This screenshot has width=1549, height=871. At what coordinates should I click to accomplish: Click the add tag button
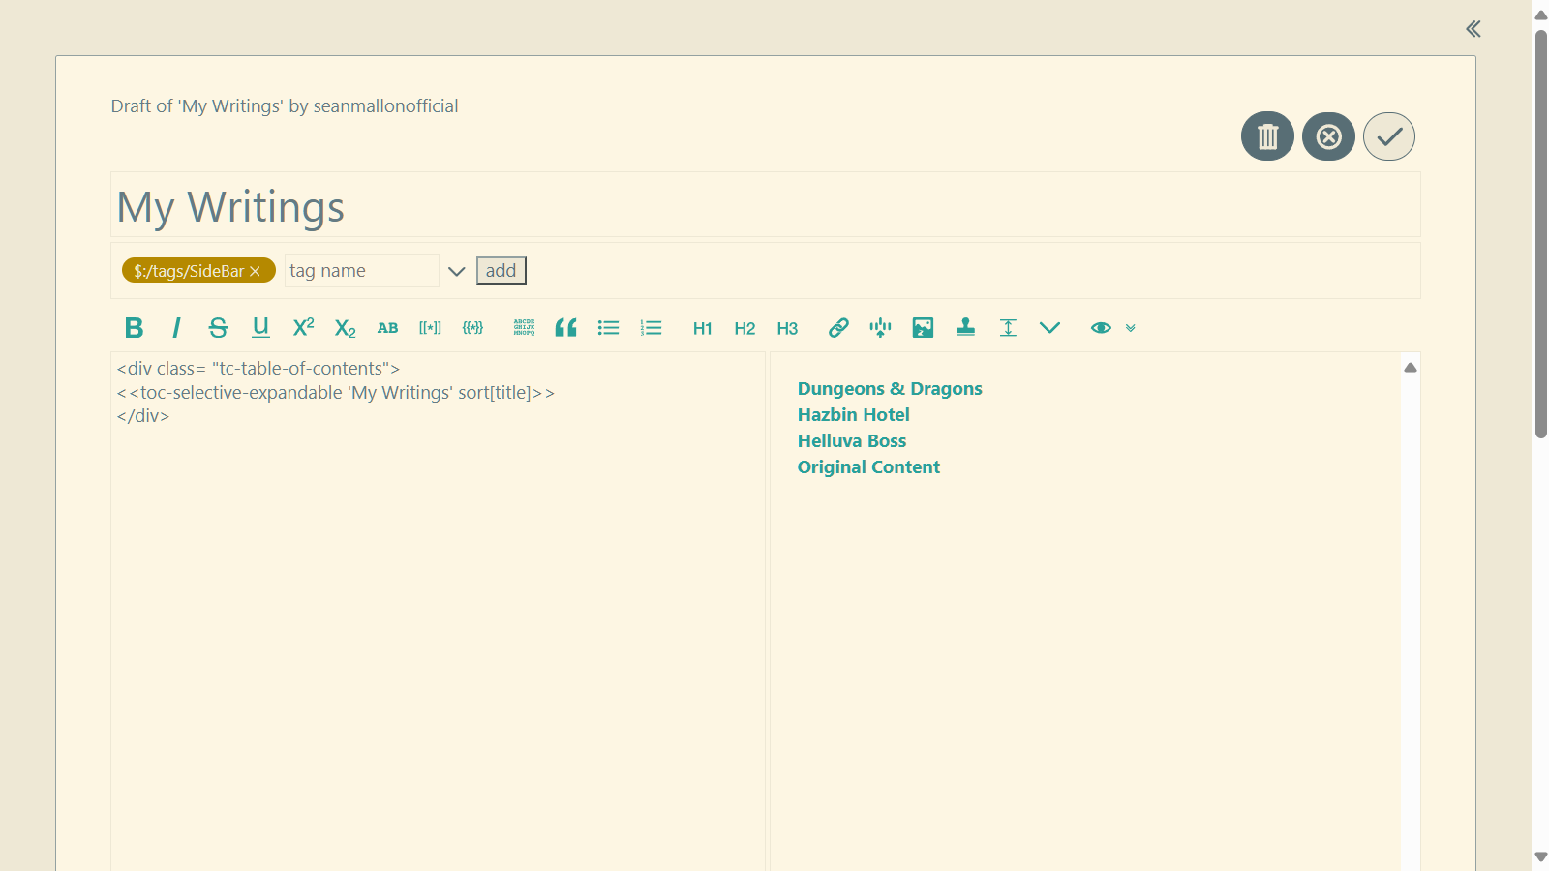tap(501, 271)
